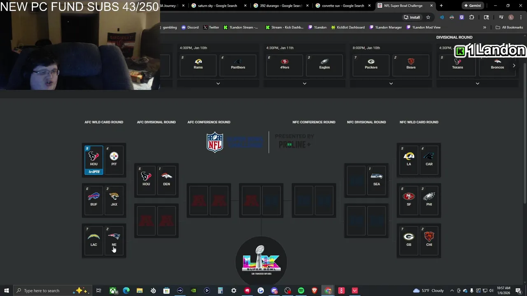Open the Chrome profile avatar
This screenshot has height=296, width=527.
[x=511, y=17]
